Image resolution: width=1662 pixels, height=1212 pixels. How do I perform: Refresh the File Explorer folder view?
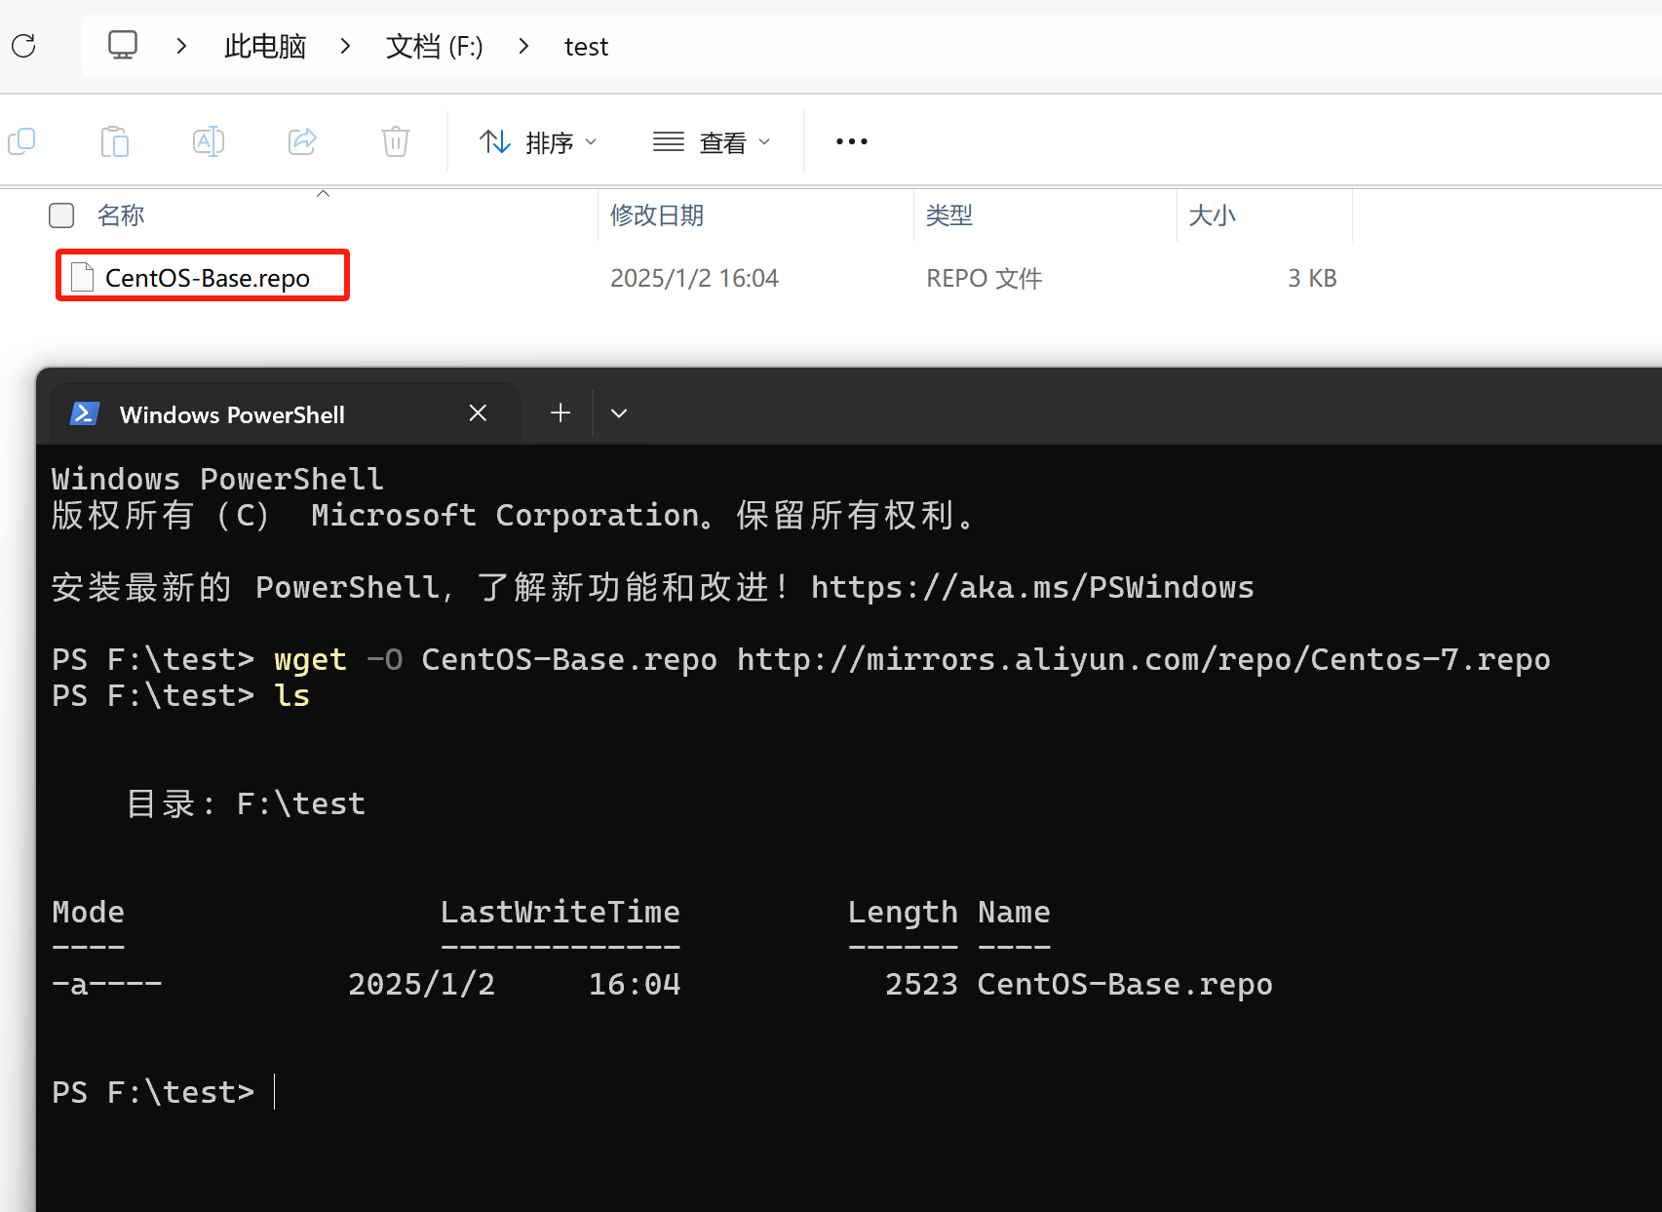click(23, 46)
